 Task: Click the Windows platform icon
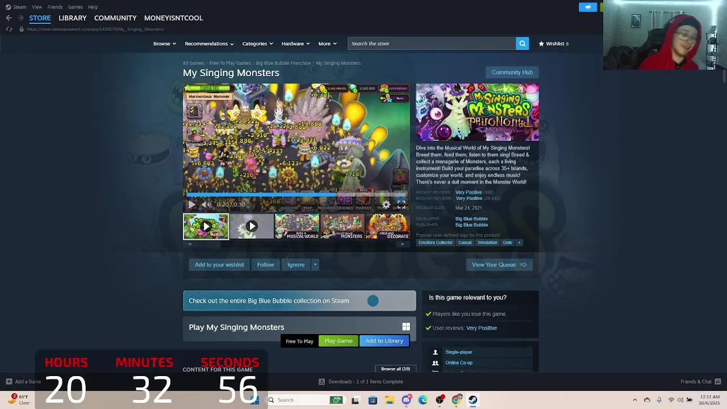pyautogui.click(x=406, y=327)
